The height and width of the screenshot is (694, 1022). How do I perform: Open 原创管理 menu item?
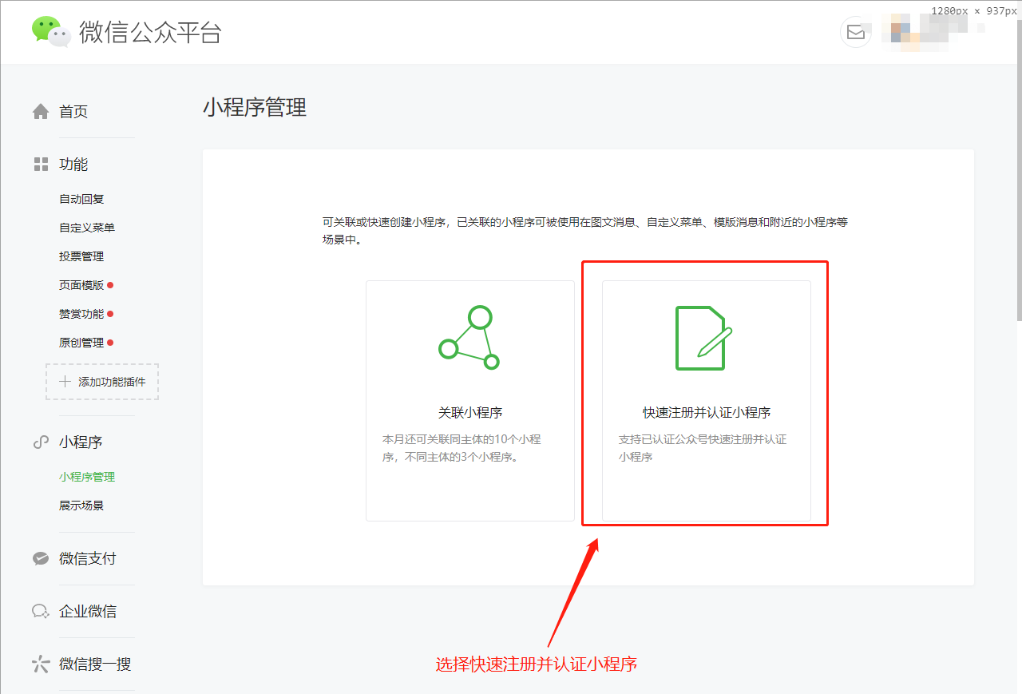click(x=81, y=343)
